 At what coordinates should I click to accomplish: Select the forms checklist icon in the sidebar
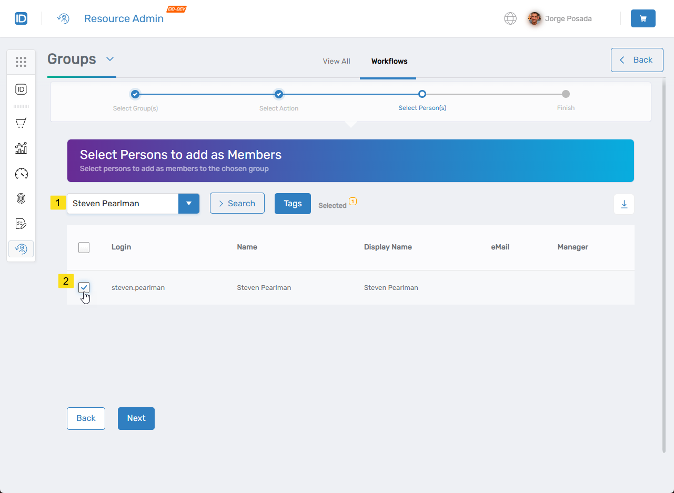pos(21,223)
